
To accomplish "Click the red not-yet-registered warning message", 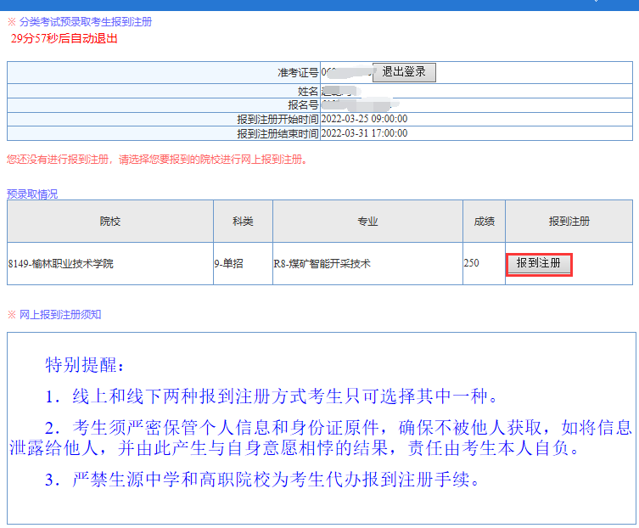I will [157, 160].
